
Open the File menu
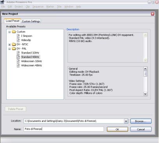(3, 7)
